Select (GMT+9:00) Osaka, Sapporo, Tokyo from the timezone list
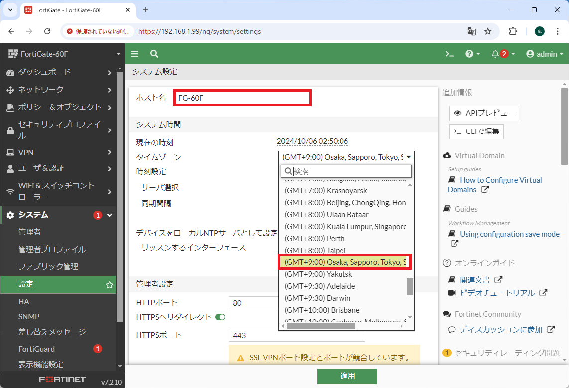This screenshot has height=388, width=569. point(345,261)
